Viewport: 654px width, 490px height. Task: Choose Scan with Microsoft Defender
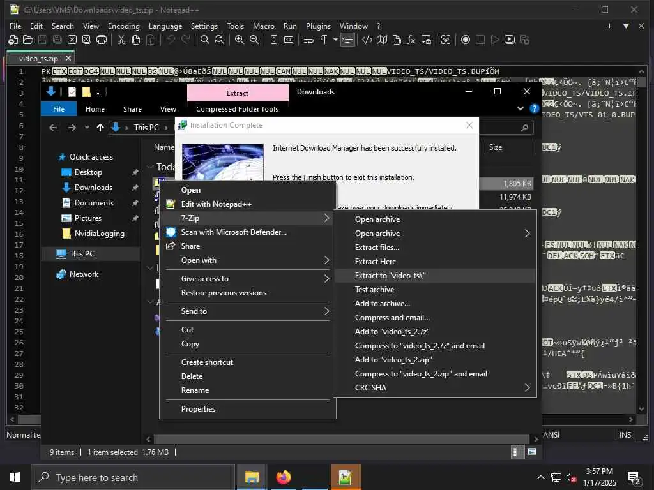[247, 232]
